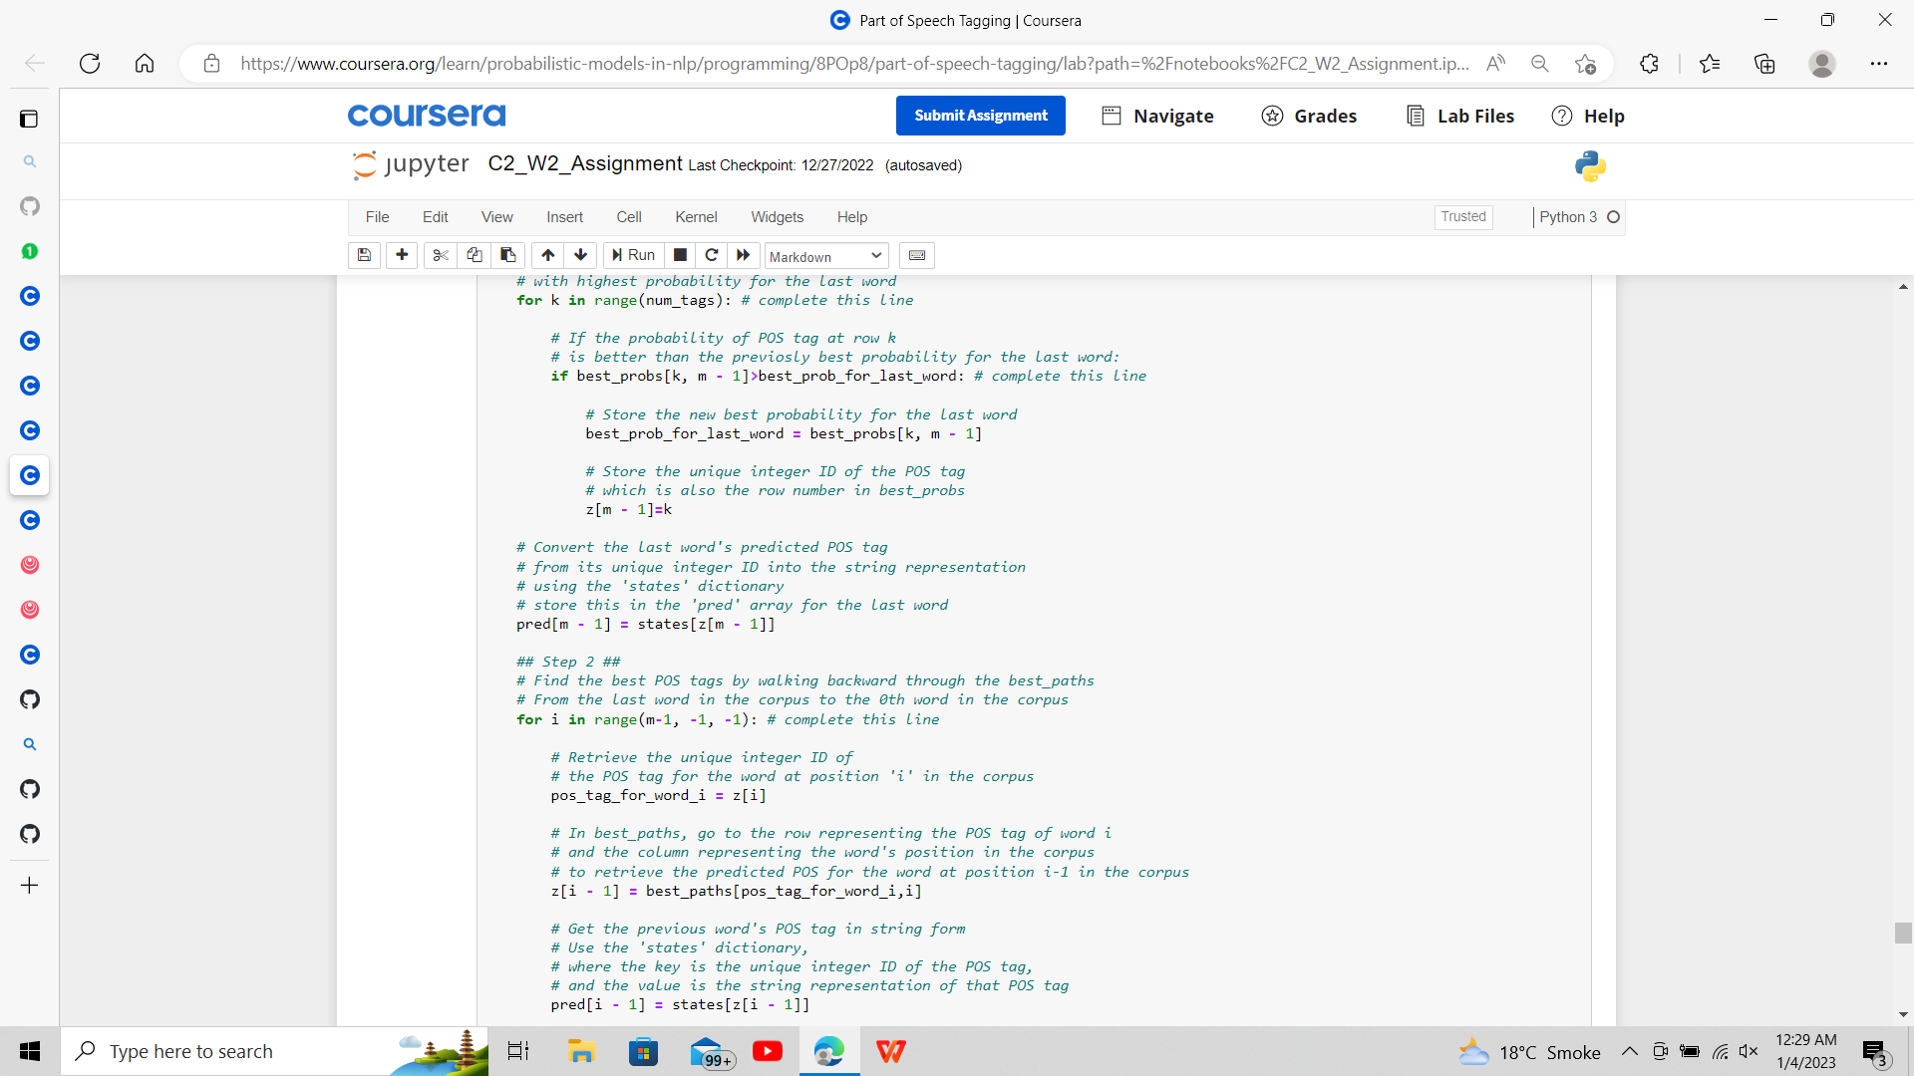Open the Widgets menu
This screenshot has height=1076, width=1914.
[777, 217]
